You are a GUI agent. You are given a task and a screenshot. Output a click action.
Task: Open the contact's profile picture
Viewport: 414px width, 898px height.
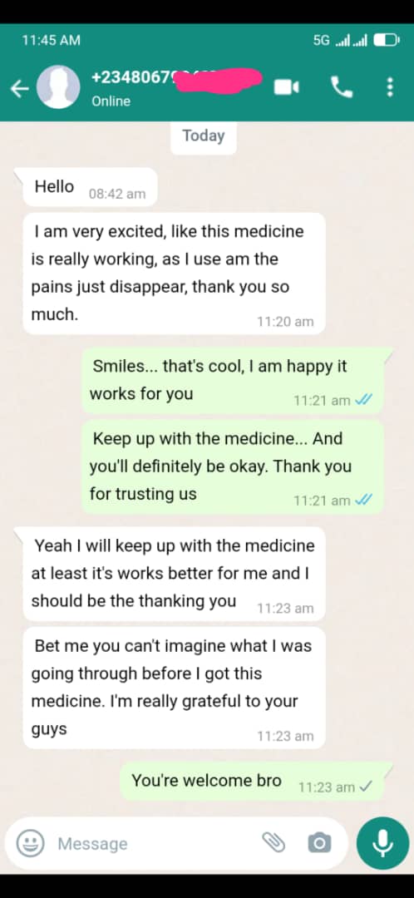click(58, 87)
